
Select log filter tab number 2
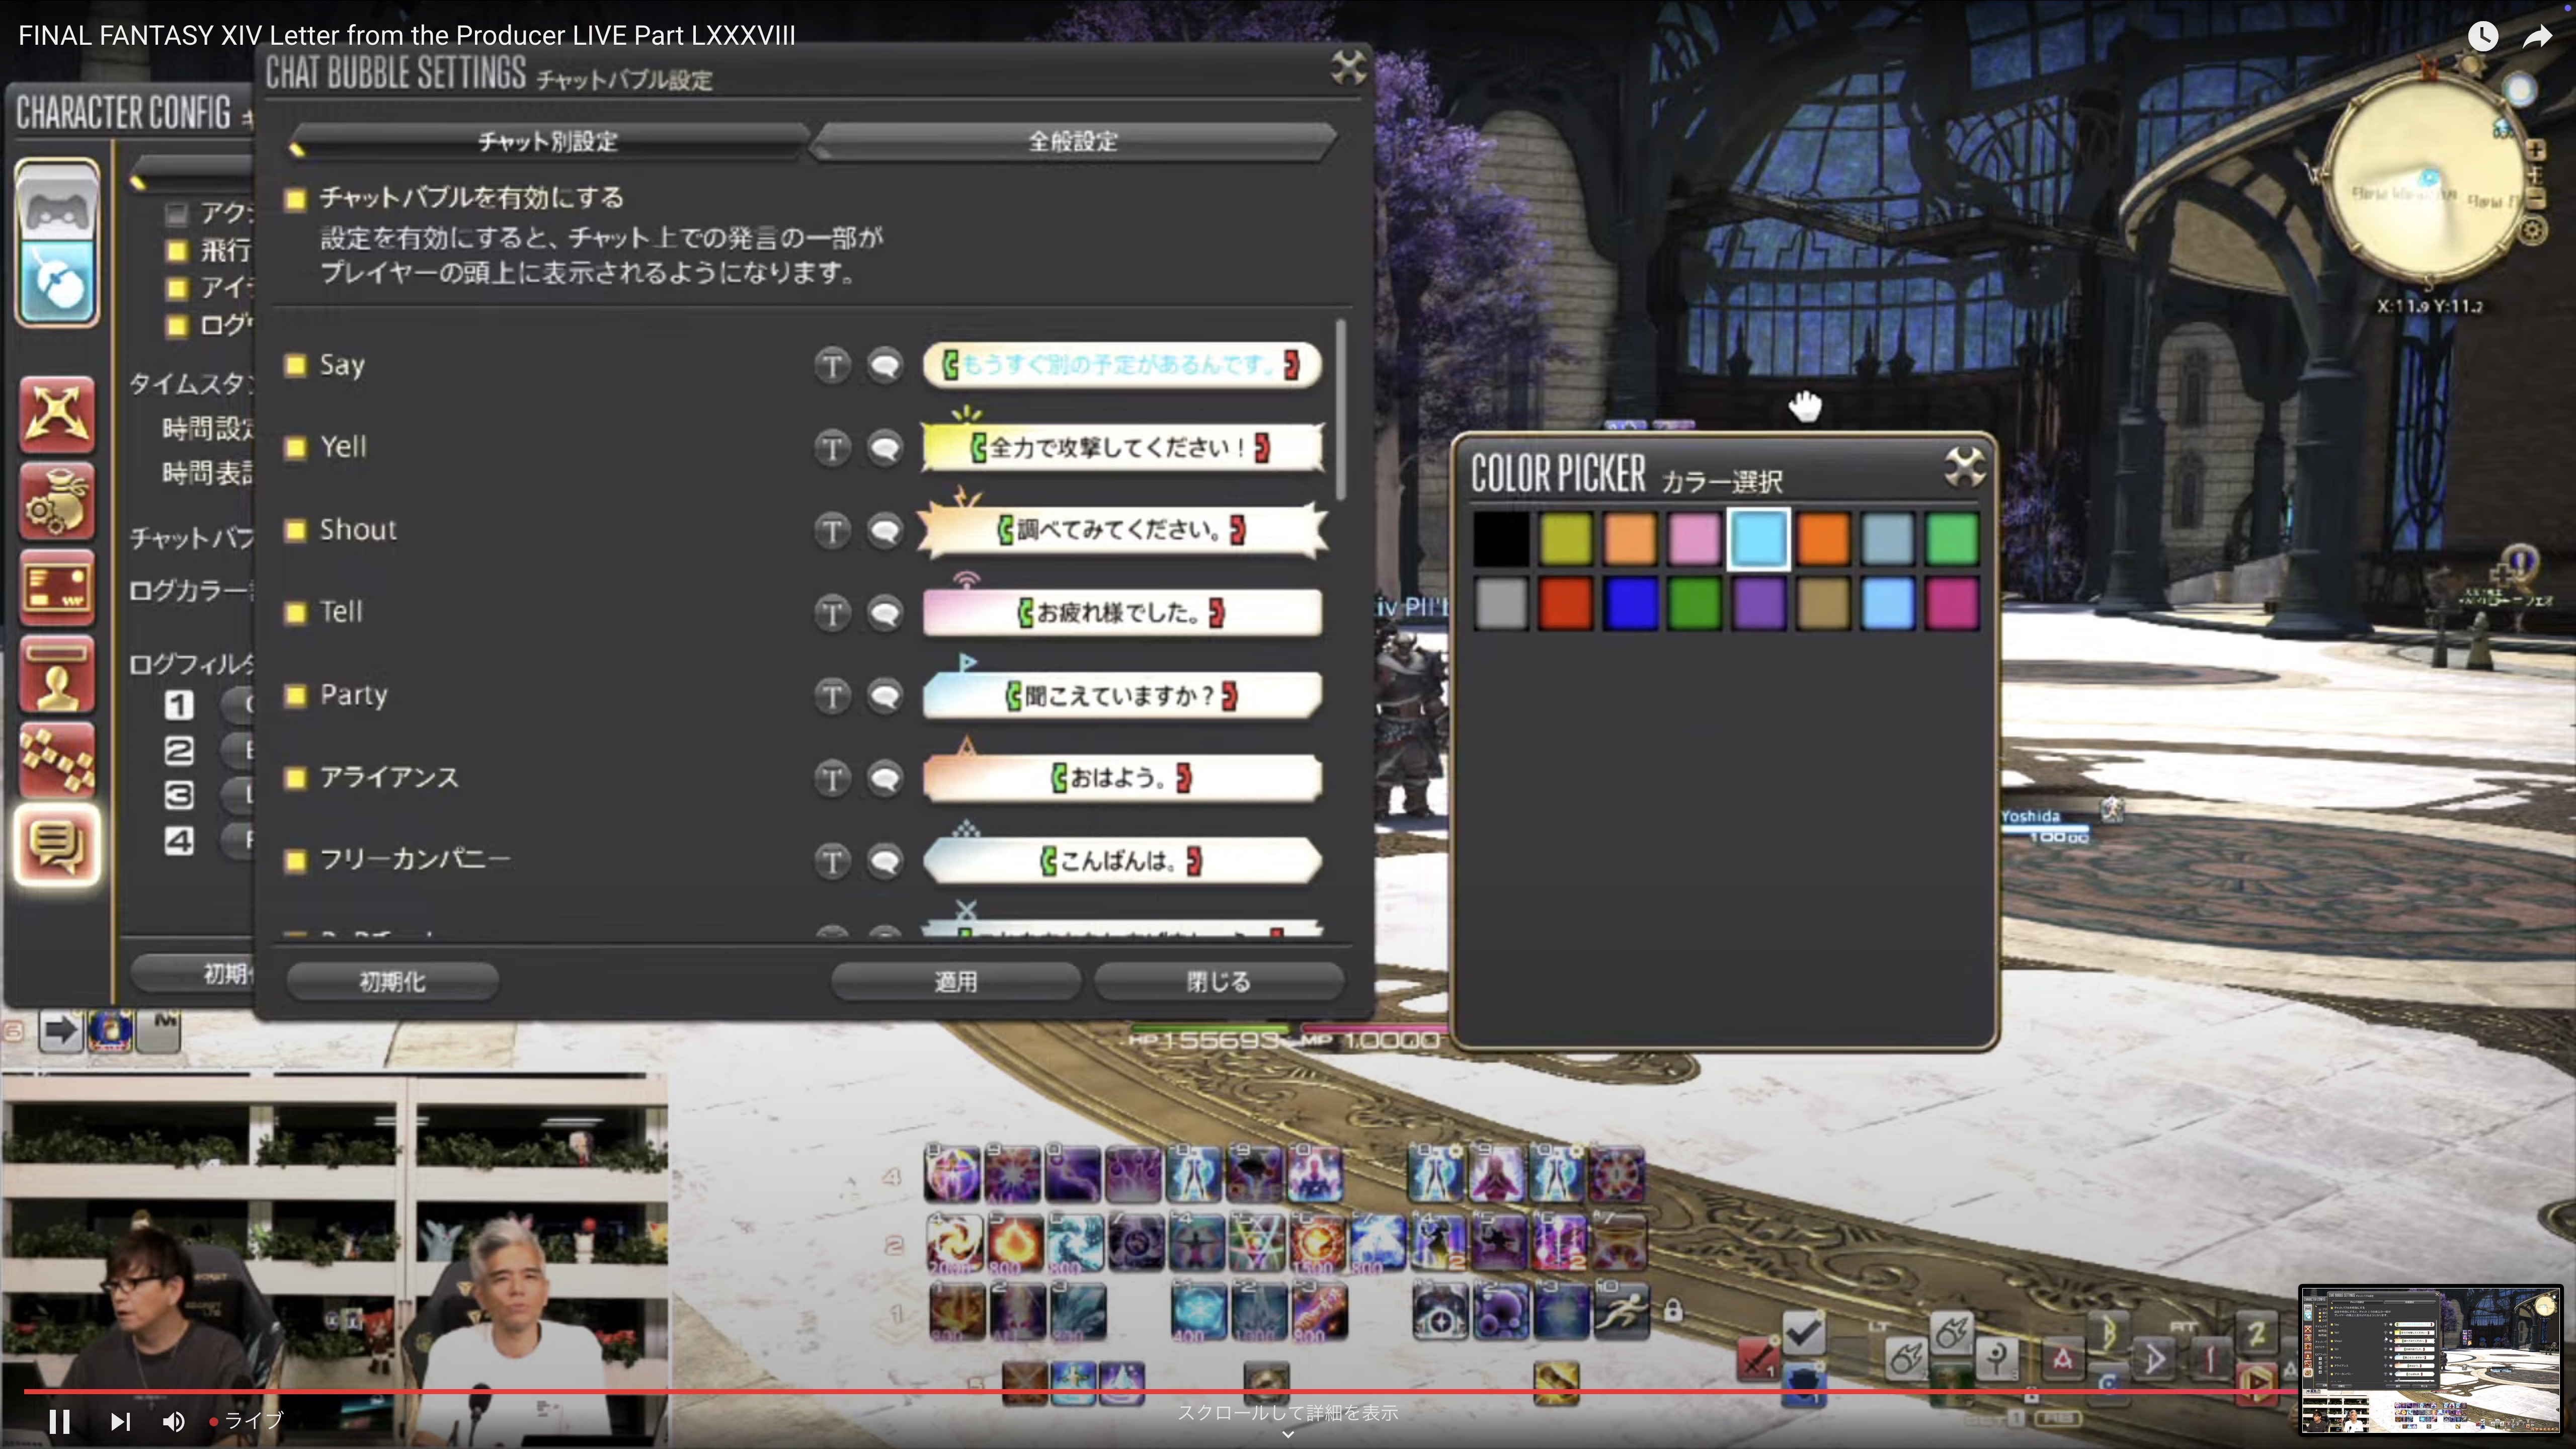179,751
